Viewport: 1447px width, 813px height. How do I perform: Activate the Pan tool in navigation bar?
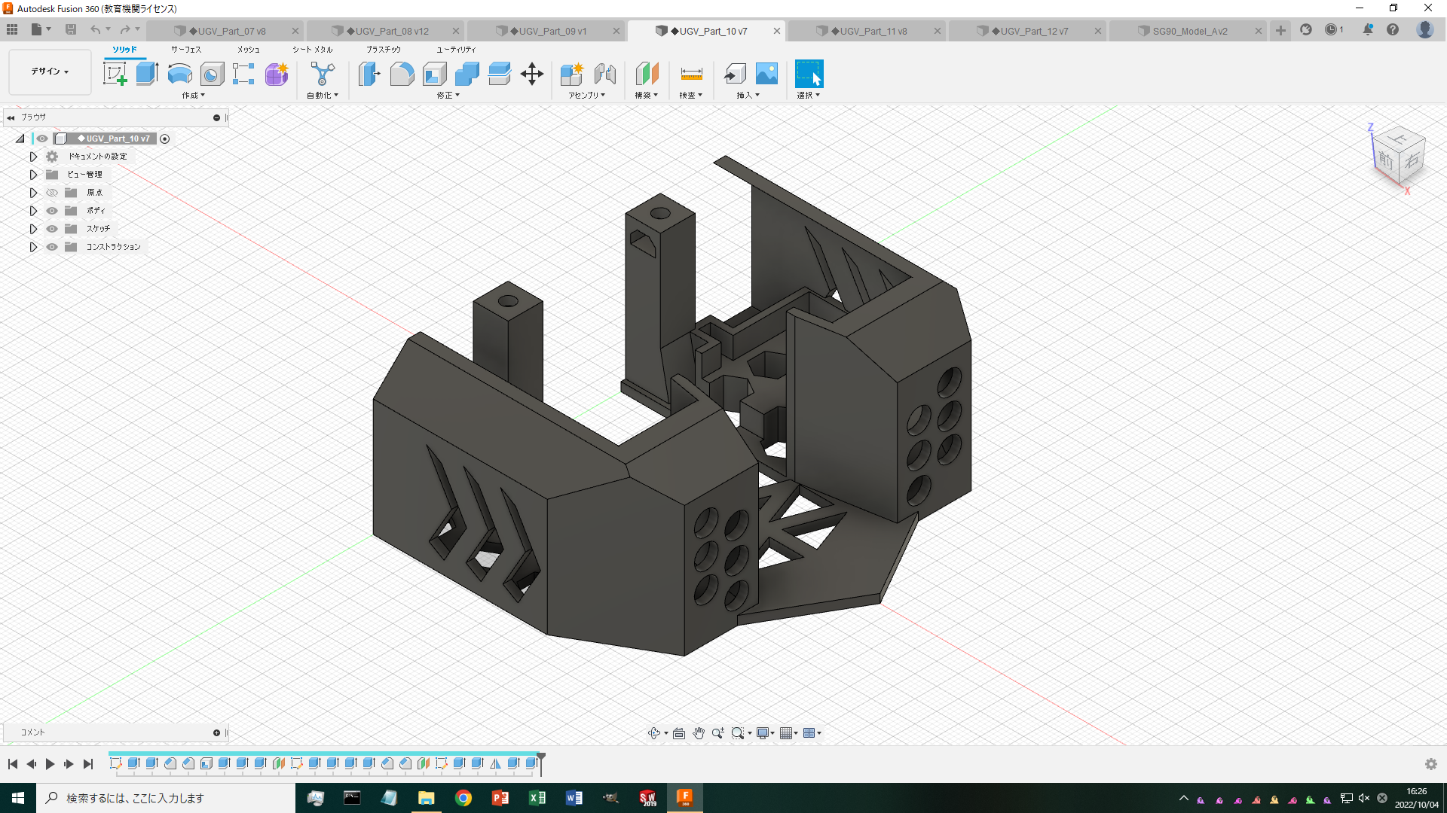tap(698, 732)
